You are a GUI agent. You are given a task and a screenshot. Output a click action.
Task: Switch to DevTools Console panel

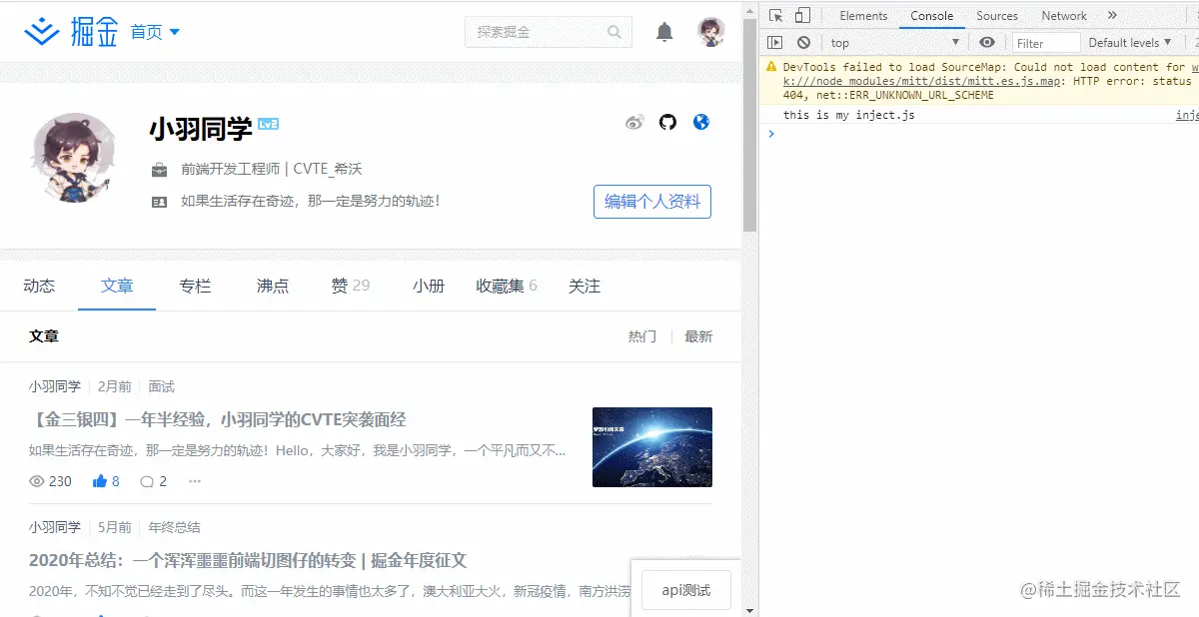(x=931, y=16)
